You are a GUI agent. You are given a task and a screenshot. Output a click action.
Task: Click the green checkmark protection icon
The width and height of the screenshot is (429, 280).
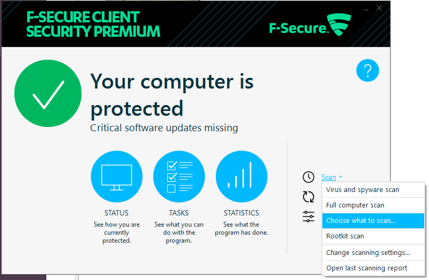48,93
